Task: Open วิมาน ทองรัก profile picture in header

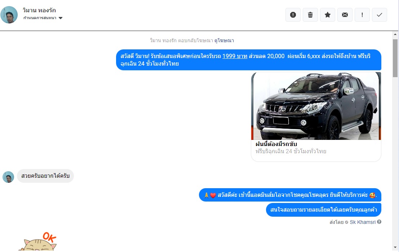Action: pyautogui.click(x=9, y=15)
